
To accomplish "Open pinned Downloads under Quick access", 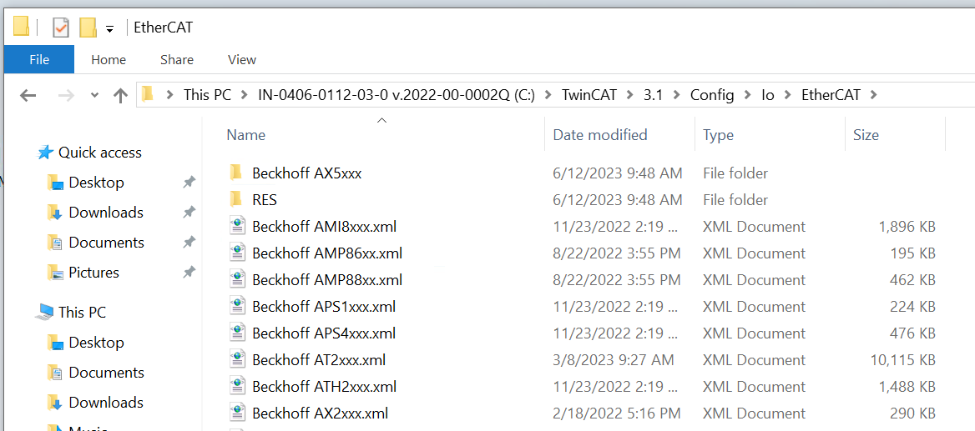I will pyautogui.click(x=106, y=213).
